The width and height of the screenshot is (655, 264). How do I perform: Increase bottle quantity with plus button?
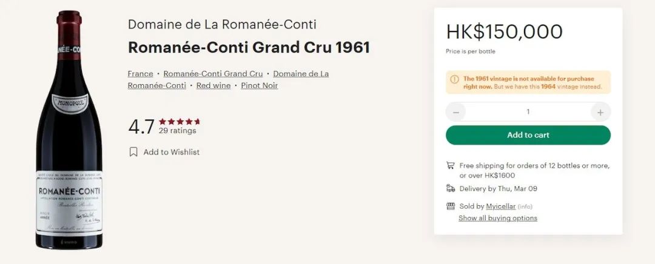[x=600, y=112]
